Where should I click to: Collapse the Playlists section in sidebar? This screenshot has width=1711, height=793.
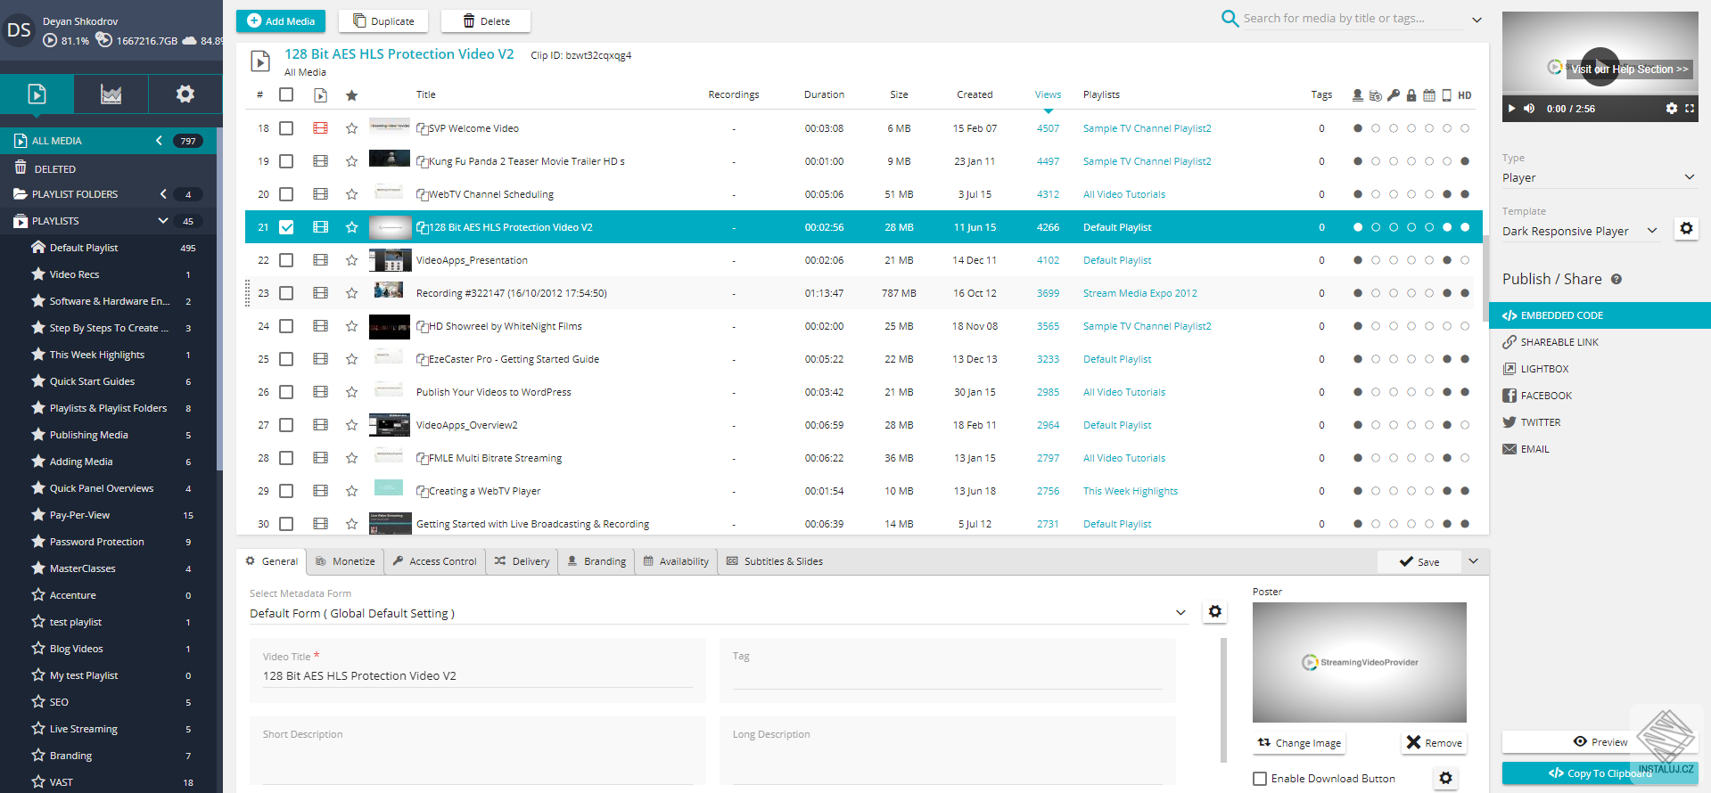(x=163, y=221)
